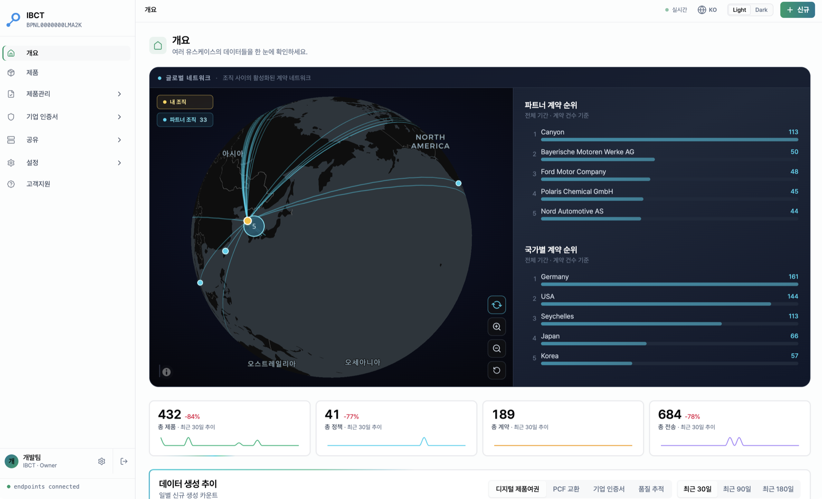Click the document icon next to 제품관리
The width and height of the screenshot is (822, 499).
point(11,94)
